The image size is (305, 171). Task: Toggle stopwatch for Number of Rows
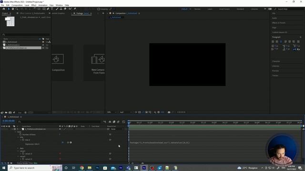[x=20, y=134]
